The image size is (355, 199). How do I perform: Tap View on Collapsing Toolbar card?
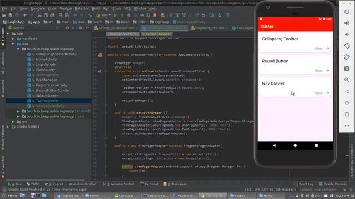click(322, 48)
